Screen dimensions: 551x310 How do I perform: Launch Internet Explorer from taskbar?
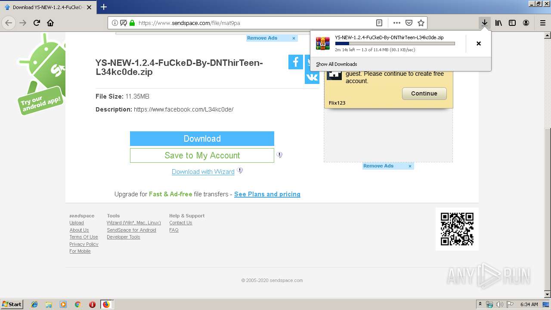click(x=34, y=304)
